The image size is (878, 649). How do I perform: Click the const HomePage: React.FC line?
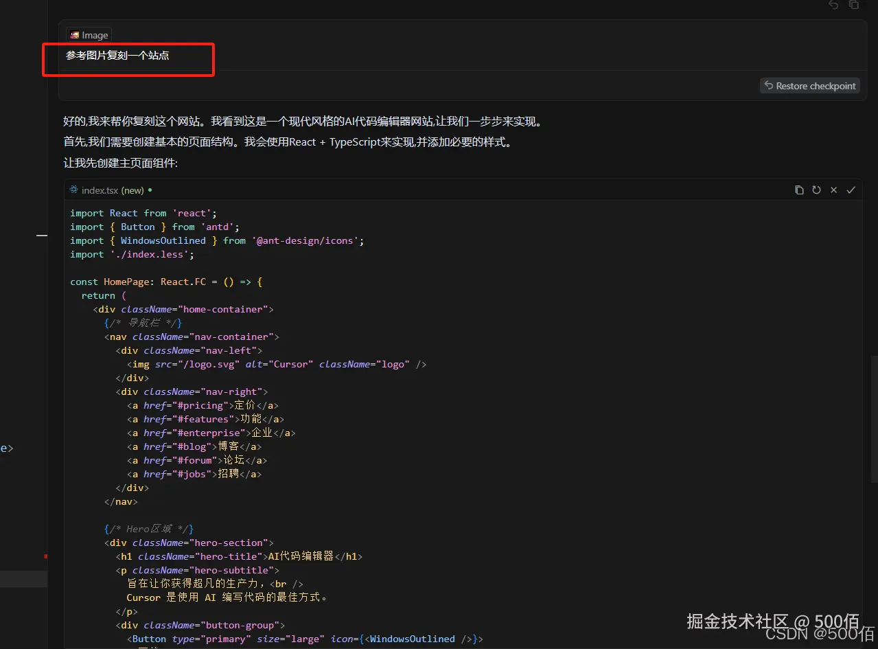coord(166,282)
